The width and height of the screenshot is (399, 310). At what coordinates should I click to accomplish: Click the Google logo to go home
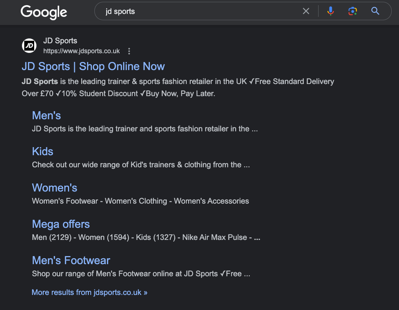pos(44,12)
